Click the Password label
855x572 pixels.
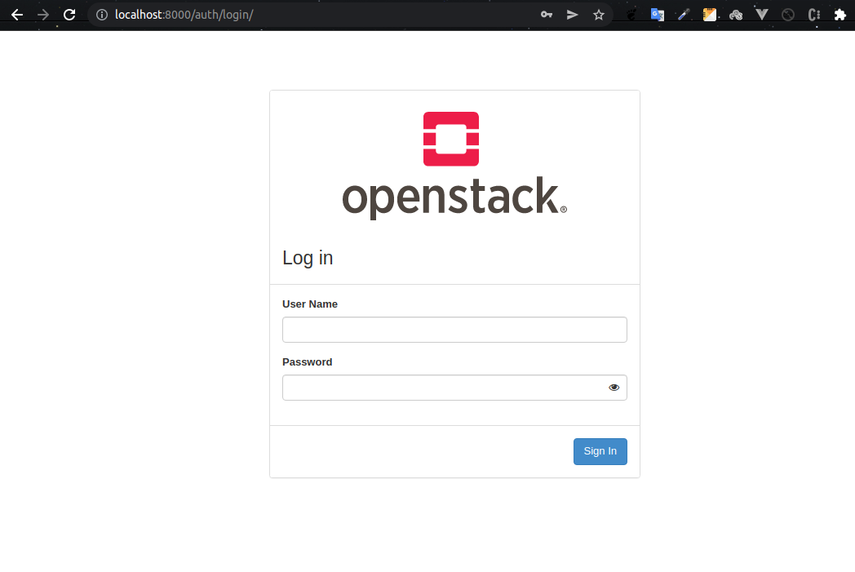pos(307,362)
